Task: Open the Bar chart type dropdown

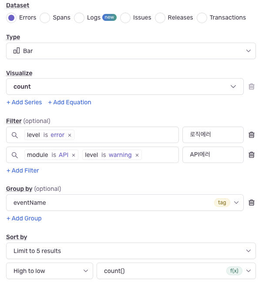Action: 131,51
